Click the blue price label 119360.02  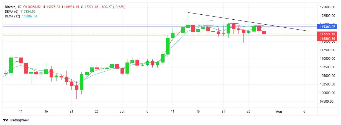tap(328, 27)
